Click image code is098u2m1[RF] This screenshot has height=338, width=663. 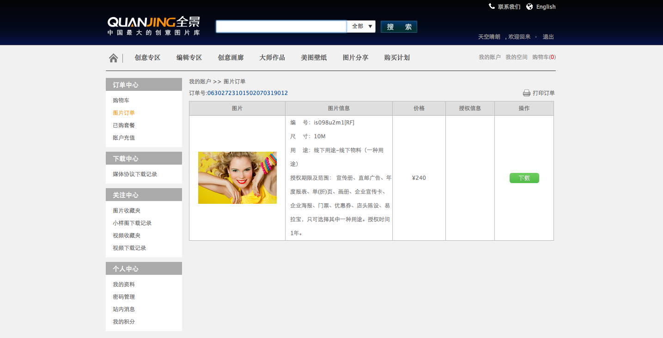click(x=334, y=123)
